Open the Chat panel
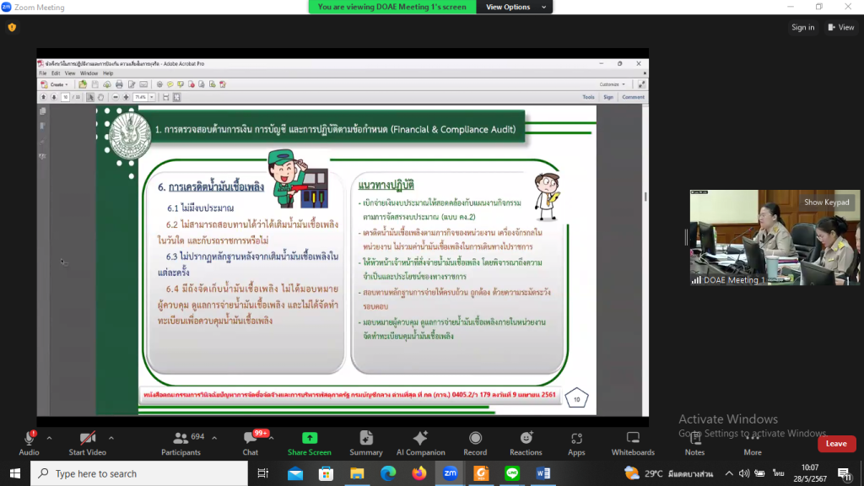 point(250,444)
